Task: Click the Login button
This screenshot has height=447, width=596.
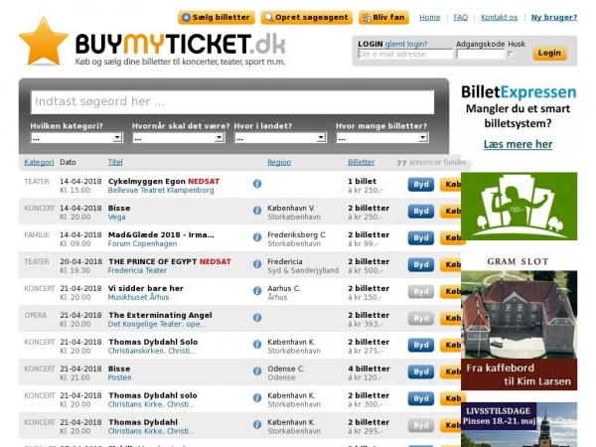Action: [x=549, y=54]
